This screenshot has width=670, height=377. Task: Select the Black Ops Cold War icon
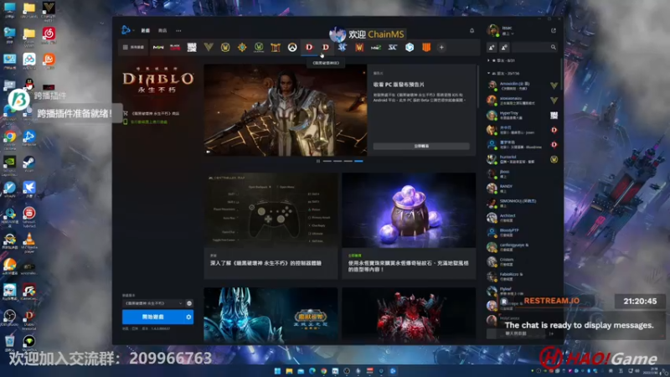click(x=175, y=48)
